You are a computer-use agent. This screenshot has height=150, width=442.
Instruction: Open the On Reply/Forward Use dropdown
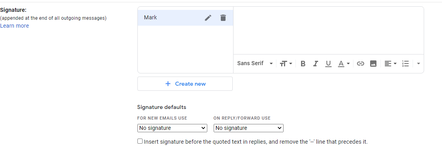(248, 128)
